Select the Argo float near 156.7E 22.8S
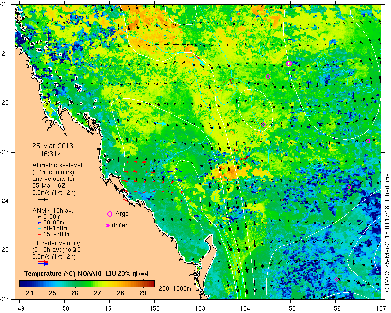Viewport: 391px width, 313px height. 368,141
